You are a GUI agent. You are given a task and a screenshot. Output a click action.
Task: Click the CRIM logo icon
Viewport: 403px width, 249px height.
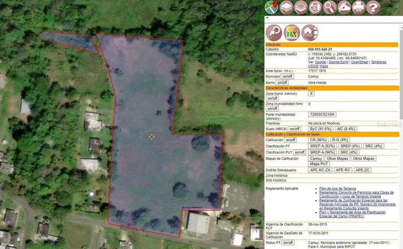(x=292, y=33)
